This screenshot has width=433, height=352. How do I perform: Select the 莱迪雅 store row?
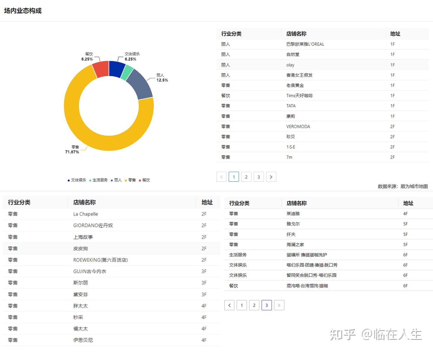coord(329,213)
